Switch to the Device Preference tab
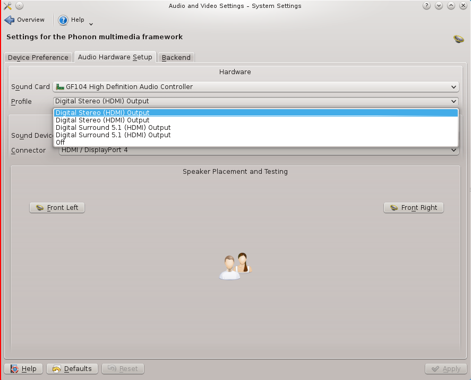Image resolution: width=471 pixels, height=380 pixels. [x=38, y=57]
